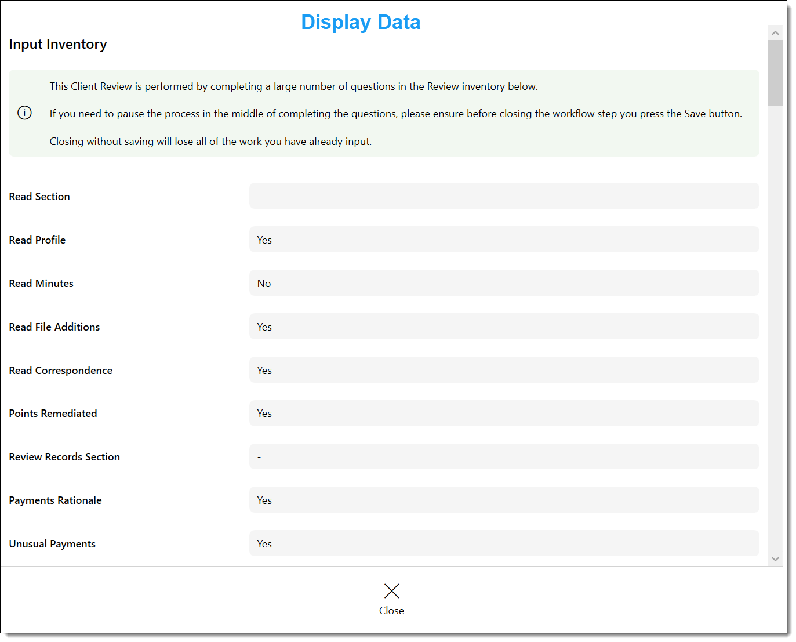Image resolution: width=796 pixels, height=642 pixels.
Task: Select the Read File Additions answer field
Action: click(504, 327)
